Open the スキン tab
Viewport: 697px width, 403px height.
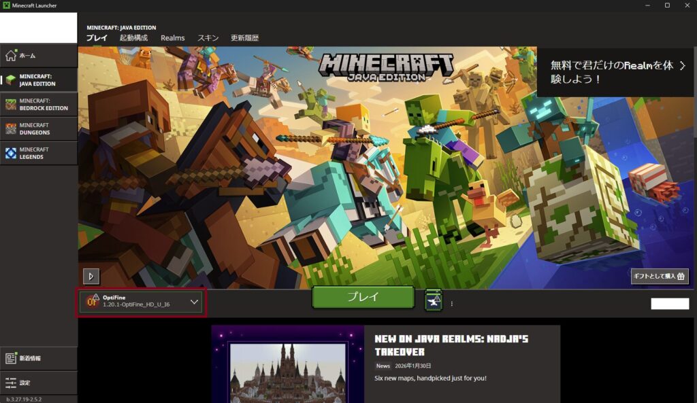coord(207,38)
